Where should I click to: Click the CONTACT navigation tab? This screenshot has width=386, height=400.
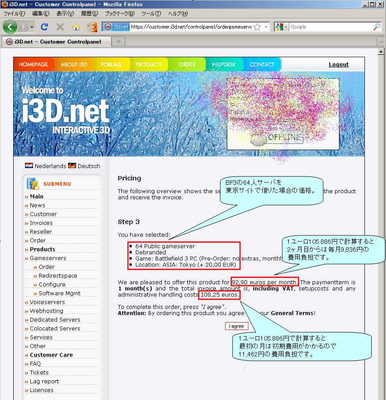click(x=262, y=64)
